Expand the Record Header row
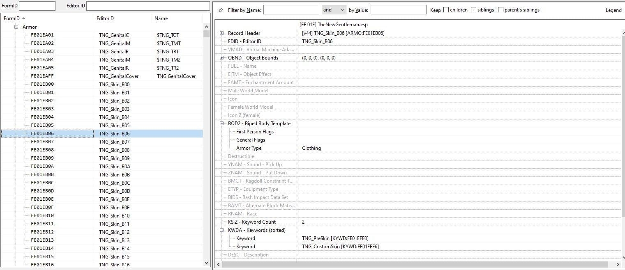Viewport: 625px width, 270px height. pyautogui.click(x=222, y=33)
